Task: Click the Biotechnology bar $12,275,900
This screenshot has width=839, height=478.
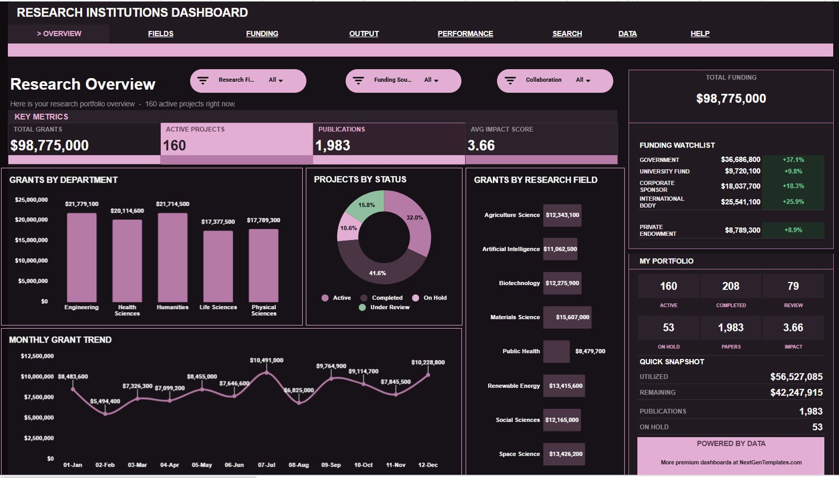Action: coord(562,283)
